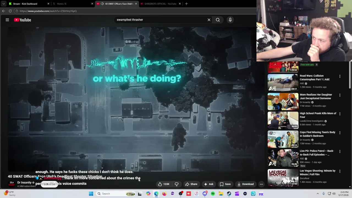This screenshot has width=352, height=198.
Task: Download the video
Action: click(246, 184)
